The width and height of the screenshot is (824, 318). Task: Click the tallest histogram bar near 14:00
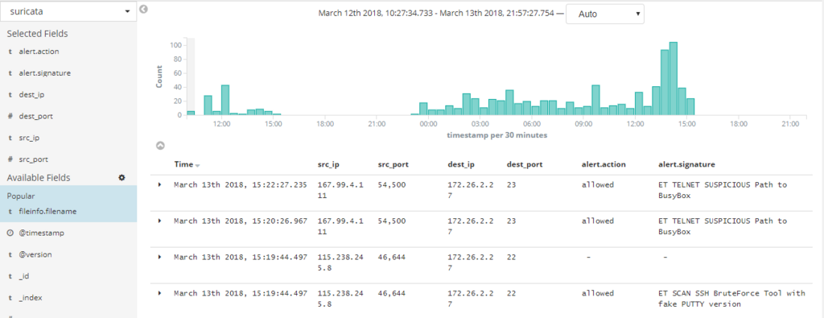pyautogui.click(x=674, y=78)
